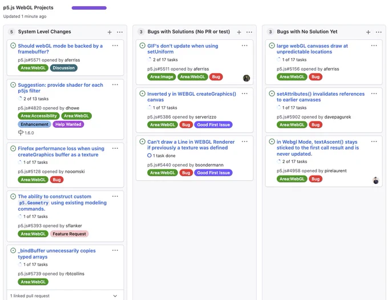Screen dimensions: 388x300
Task: Click the Help Wanted label
Action: (68, 124)
